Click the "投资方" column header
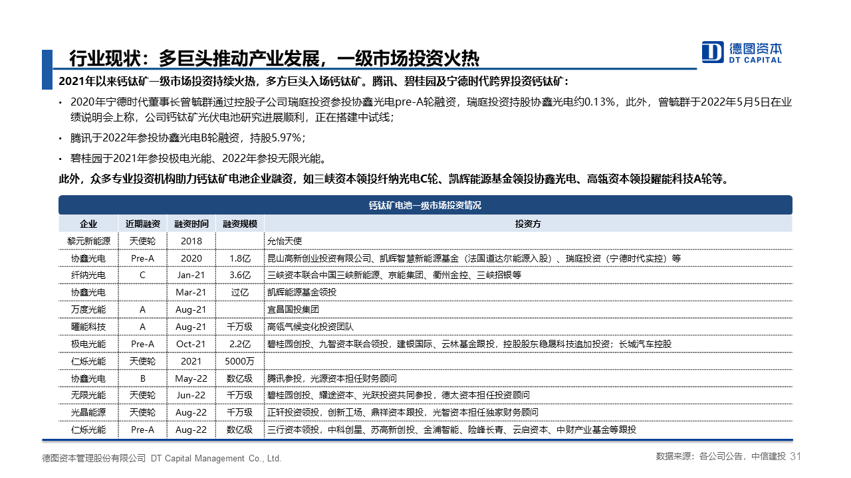The image size is (851, 478). 528,224
